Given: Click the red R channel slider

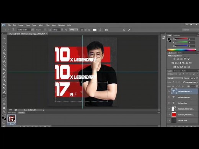Looking at the screenshot, I should point(181,39).
